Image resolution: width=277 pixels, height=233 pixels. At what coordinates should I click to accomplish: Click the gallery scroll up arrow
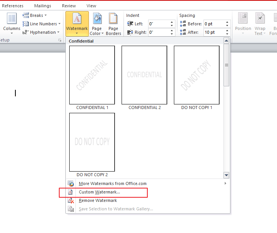tap(226, 41)
